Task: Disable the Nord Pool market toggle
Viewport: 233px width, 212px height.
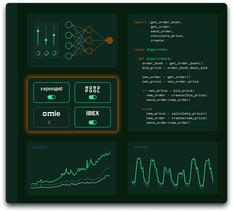Action: pos(93,97)
